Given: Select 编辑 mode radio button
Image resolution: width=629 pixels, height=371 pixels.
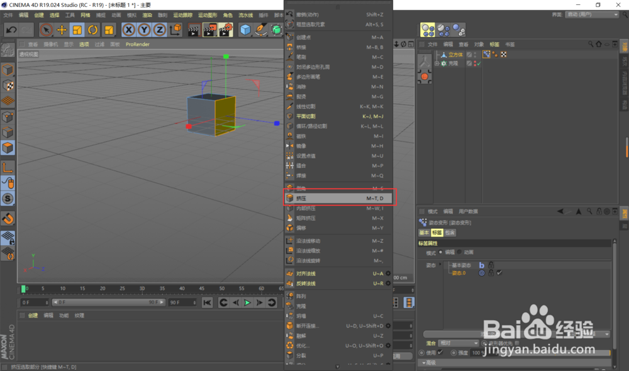Looking at the screenshot, I should pos(440,252).
